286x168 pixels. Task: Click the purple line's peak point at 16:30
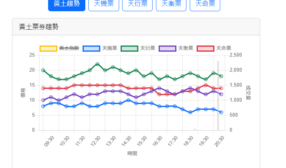click(159, 88)
